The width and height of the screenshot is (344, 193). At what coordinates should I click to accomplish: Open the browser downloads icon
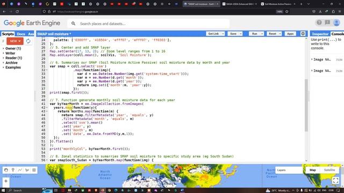click(x=320, y=11)
